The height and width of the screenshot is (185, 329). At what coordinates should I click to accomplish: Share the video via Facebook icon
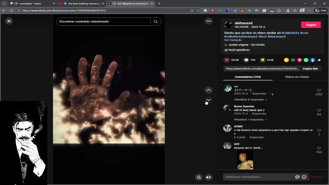click(313, 60)
